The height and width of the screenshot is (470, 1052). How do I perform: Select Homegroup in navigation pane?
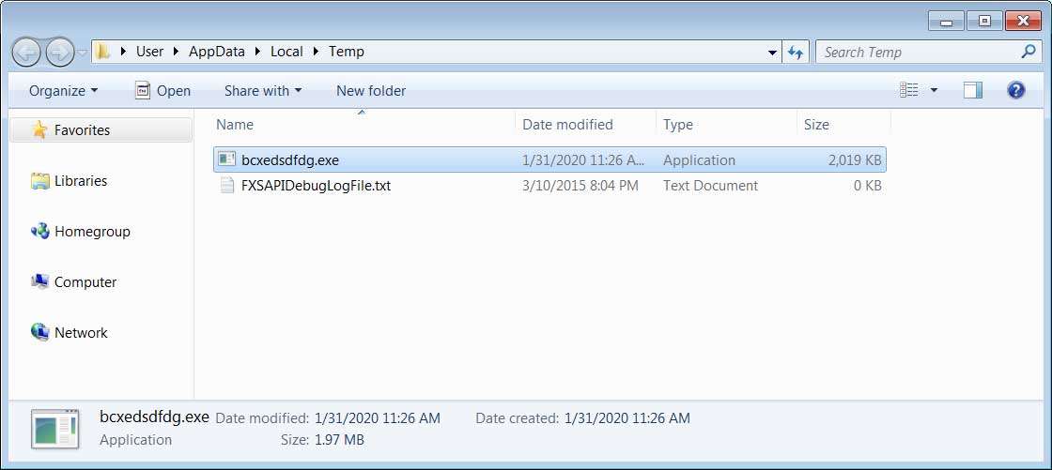(x=92, y=232)
